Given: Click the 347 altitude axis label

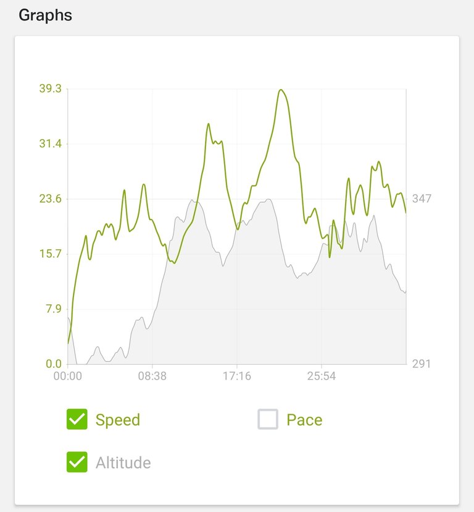Looking at the screenshot, I should 422,198.
